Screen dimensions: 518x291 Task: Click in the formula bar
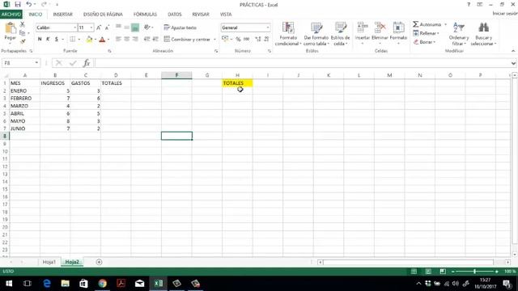click(x=302, y=63)
